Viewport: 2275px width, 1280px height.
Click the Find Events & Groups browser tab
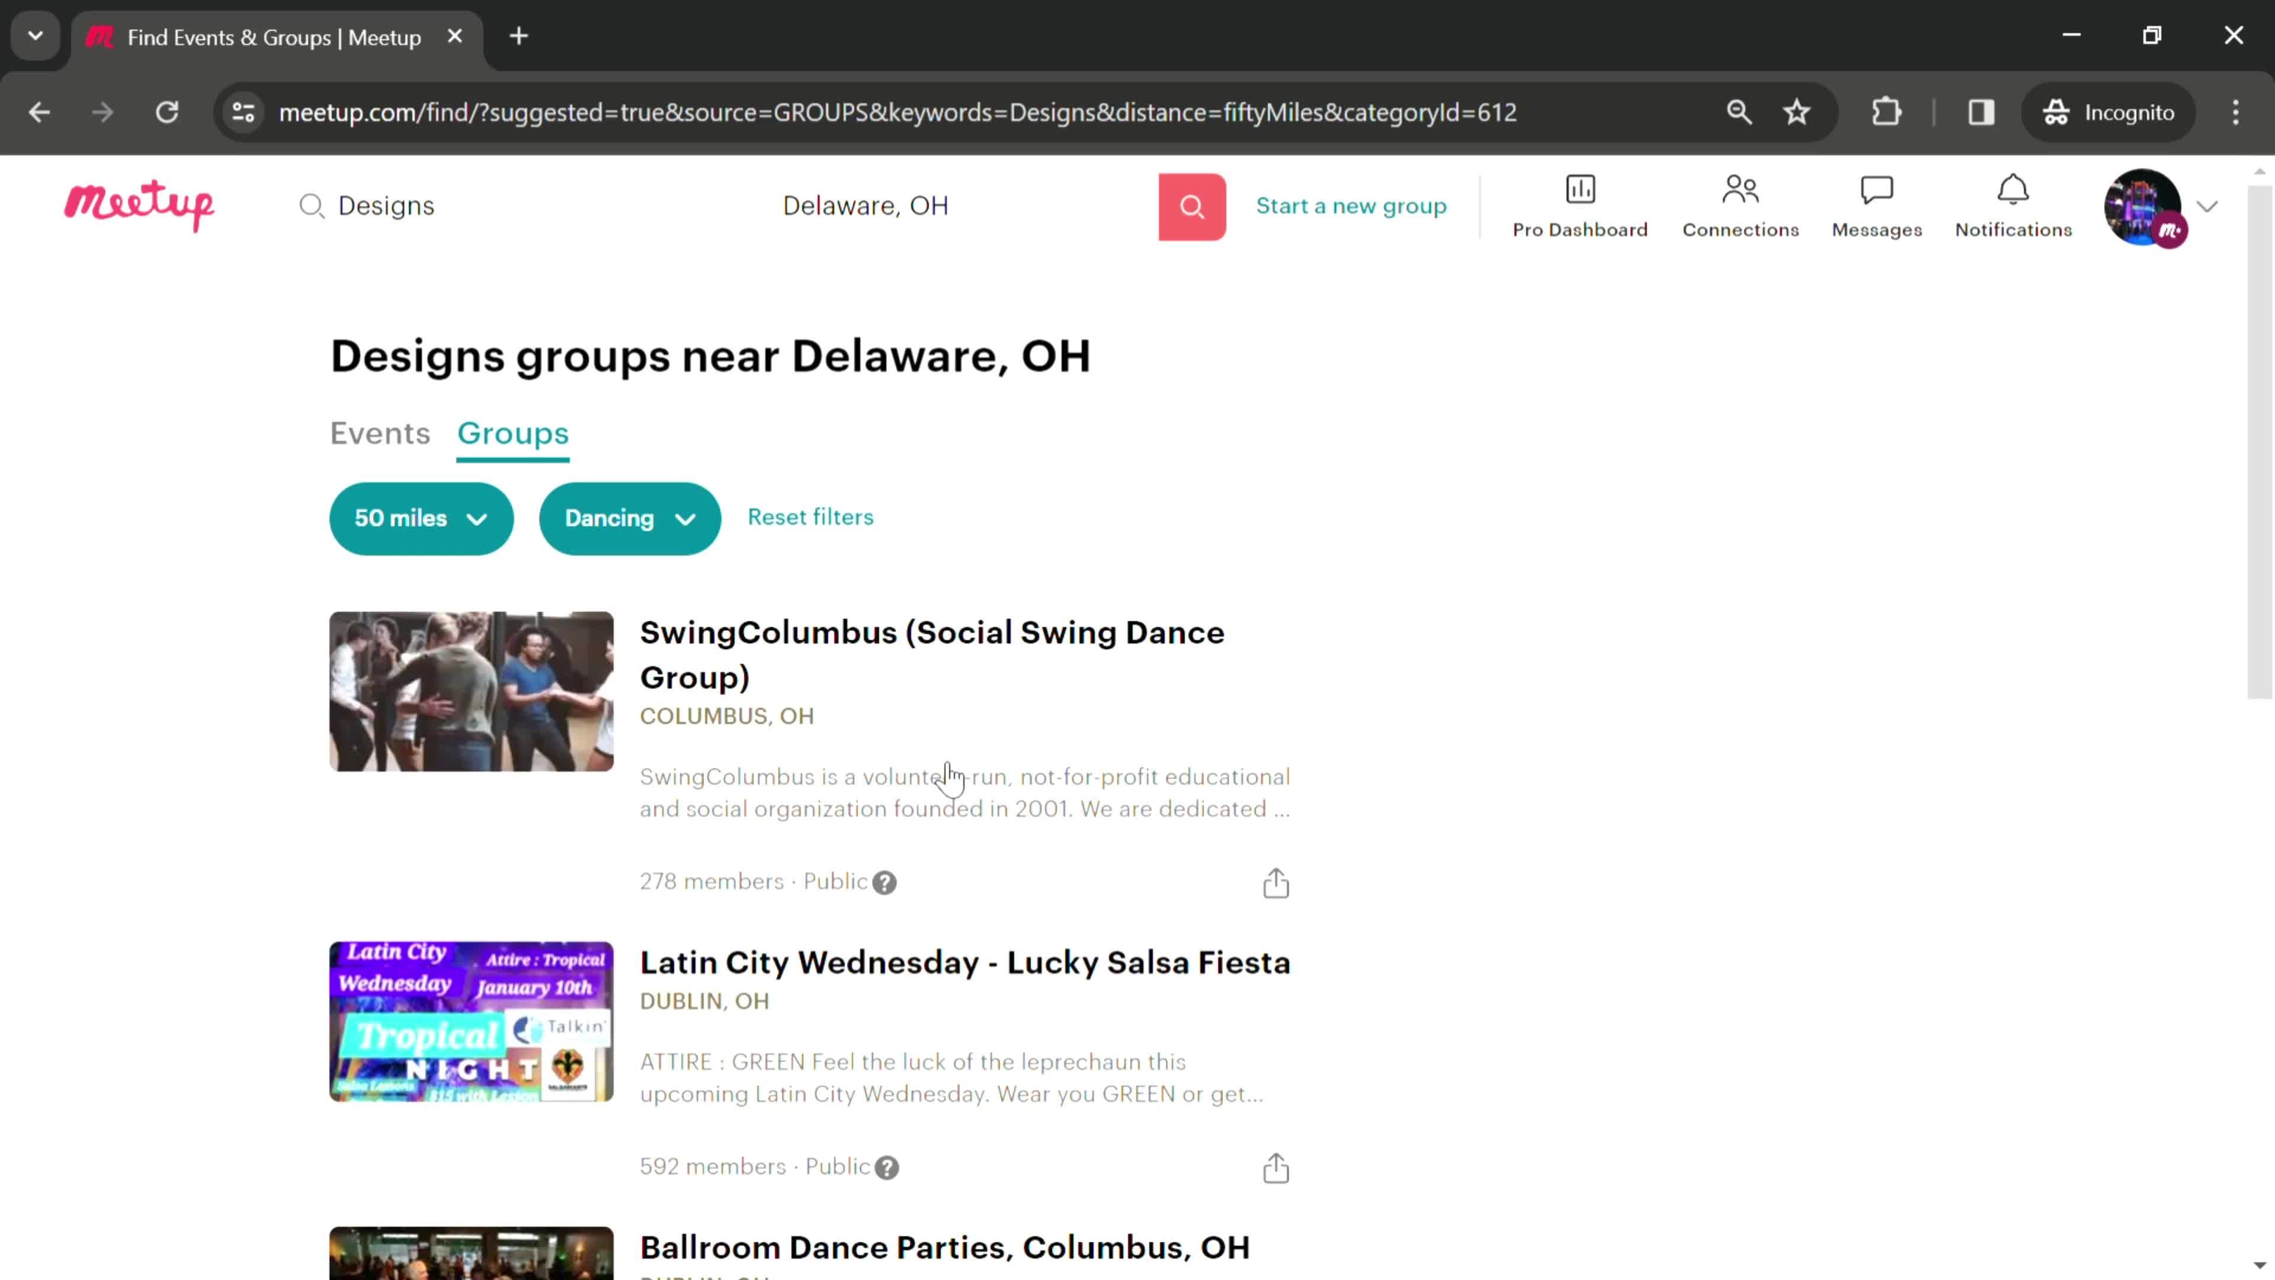point(277,38)
